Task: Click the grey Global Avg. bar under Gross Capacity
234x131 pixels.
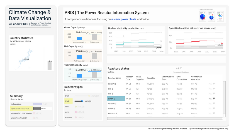Action: click(x=94, y=37)
